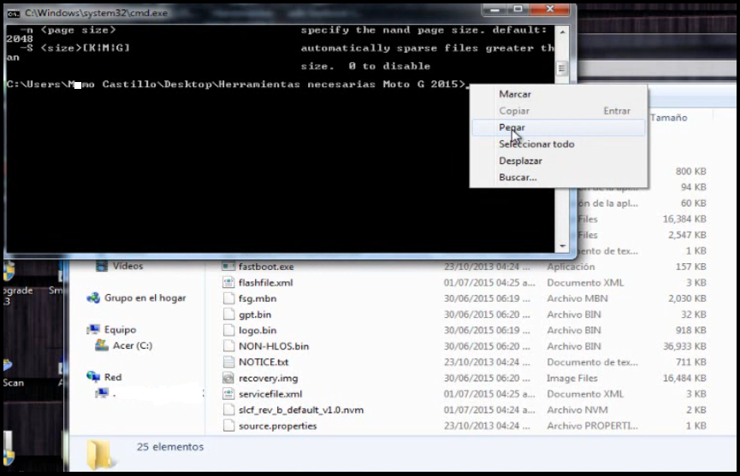Click the slcf_rev_b_default_v1.0.nvm file icon

click(228, 410)
